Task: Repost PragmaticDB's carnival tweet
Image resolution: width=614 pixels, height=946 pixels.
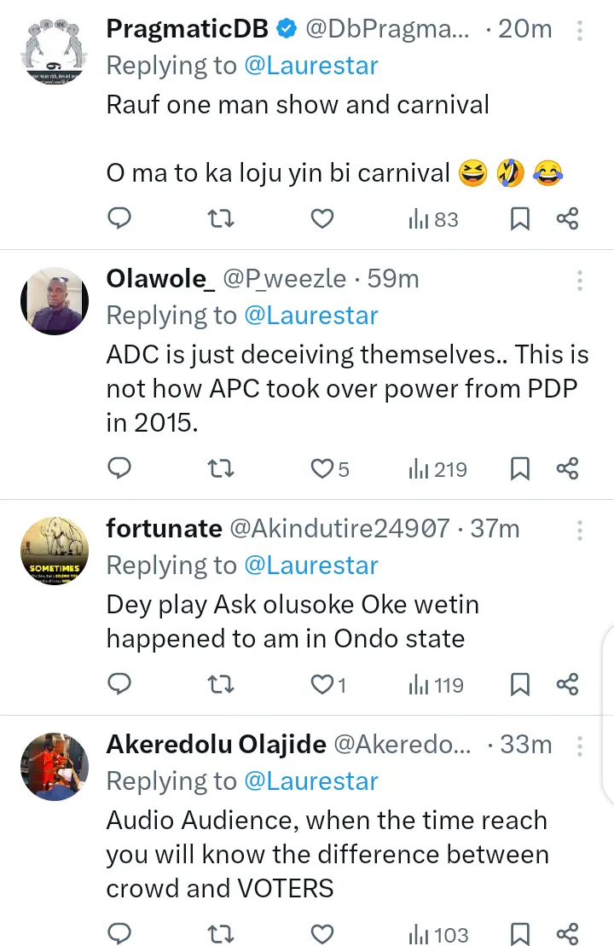Action: [221, 219]
